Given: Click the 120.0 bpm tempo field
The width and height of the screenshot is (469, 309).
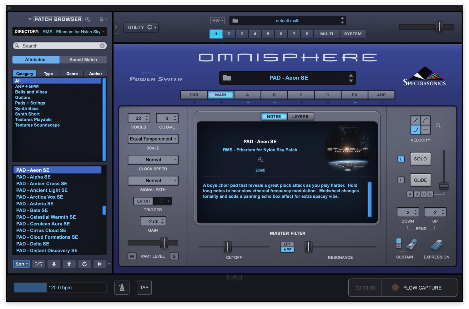Looking at the screenshot, I should click(60, 287).
